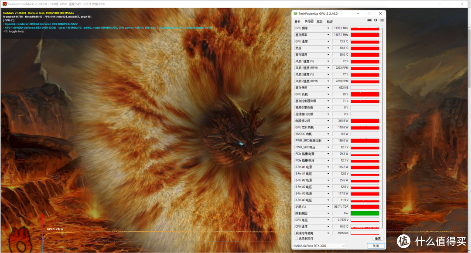Switch to the 显卡 tab
The width and height of the screenshot is (471, 253).
[297, 22]
